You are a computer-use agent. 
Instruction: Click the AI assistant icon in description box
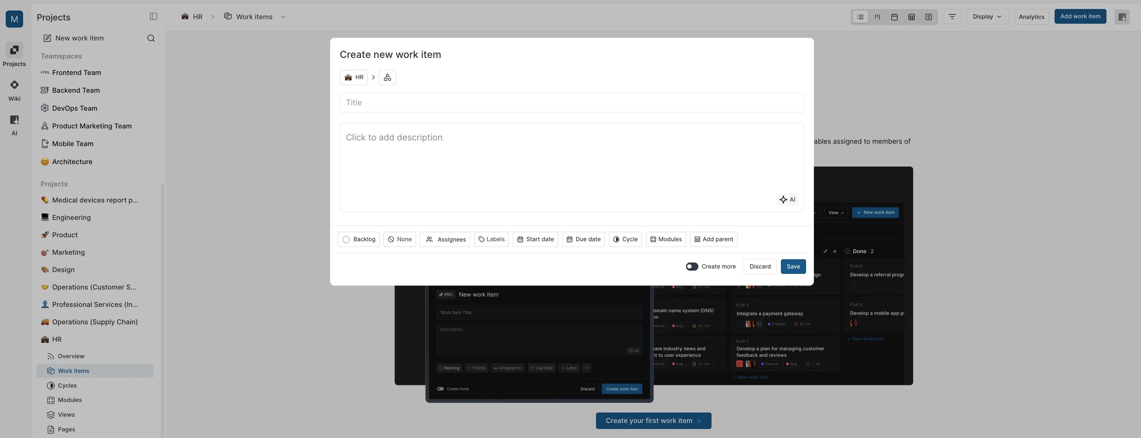(787, 200)
